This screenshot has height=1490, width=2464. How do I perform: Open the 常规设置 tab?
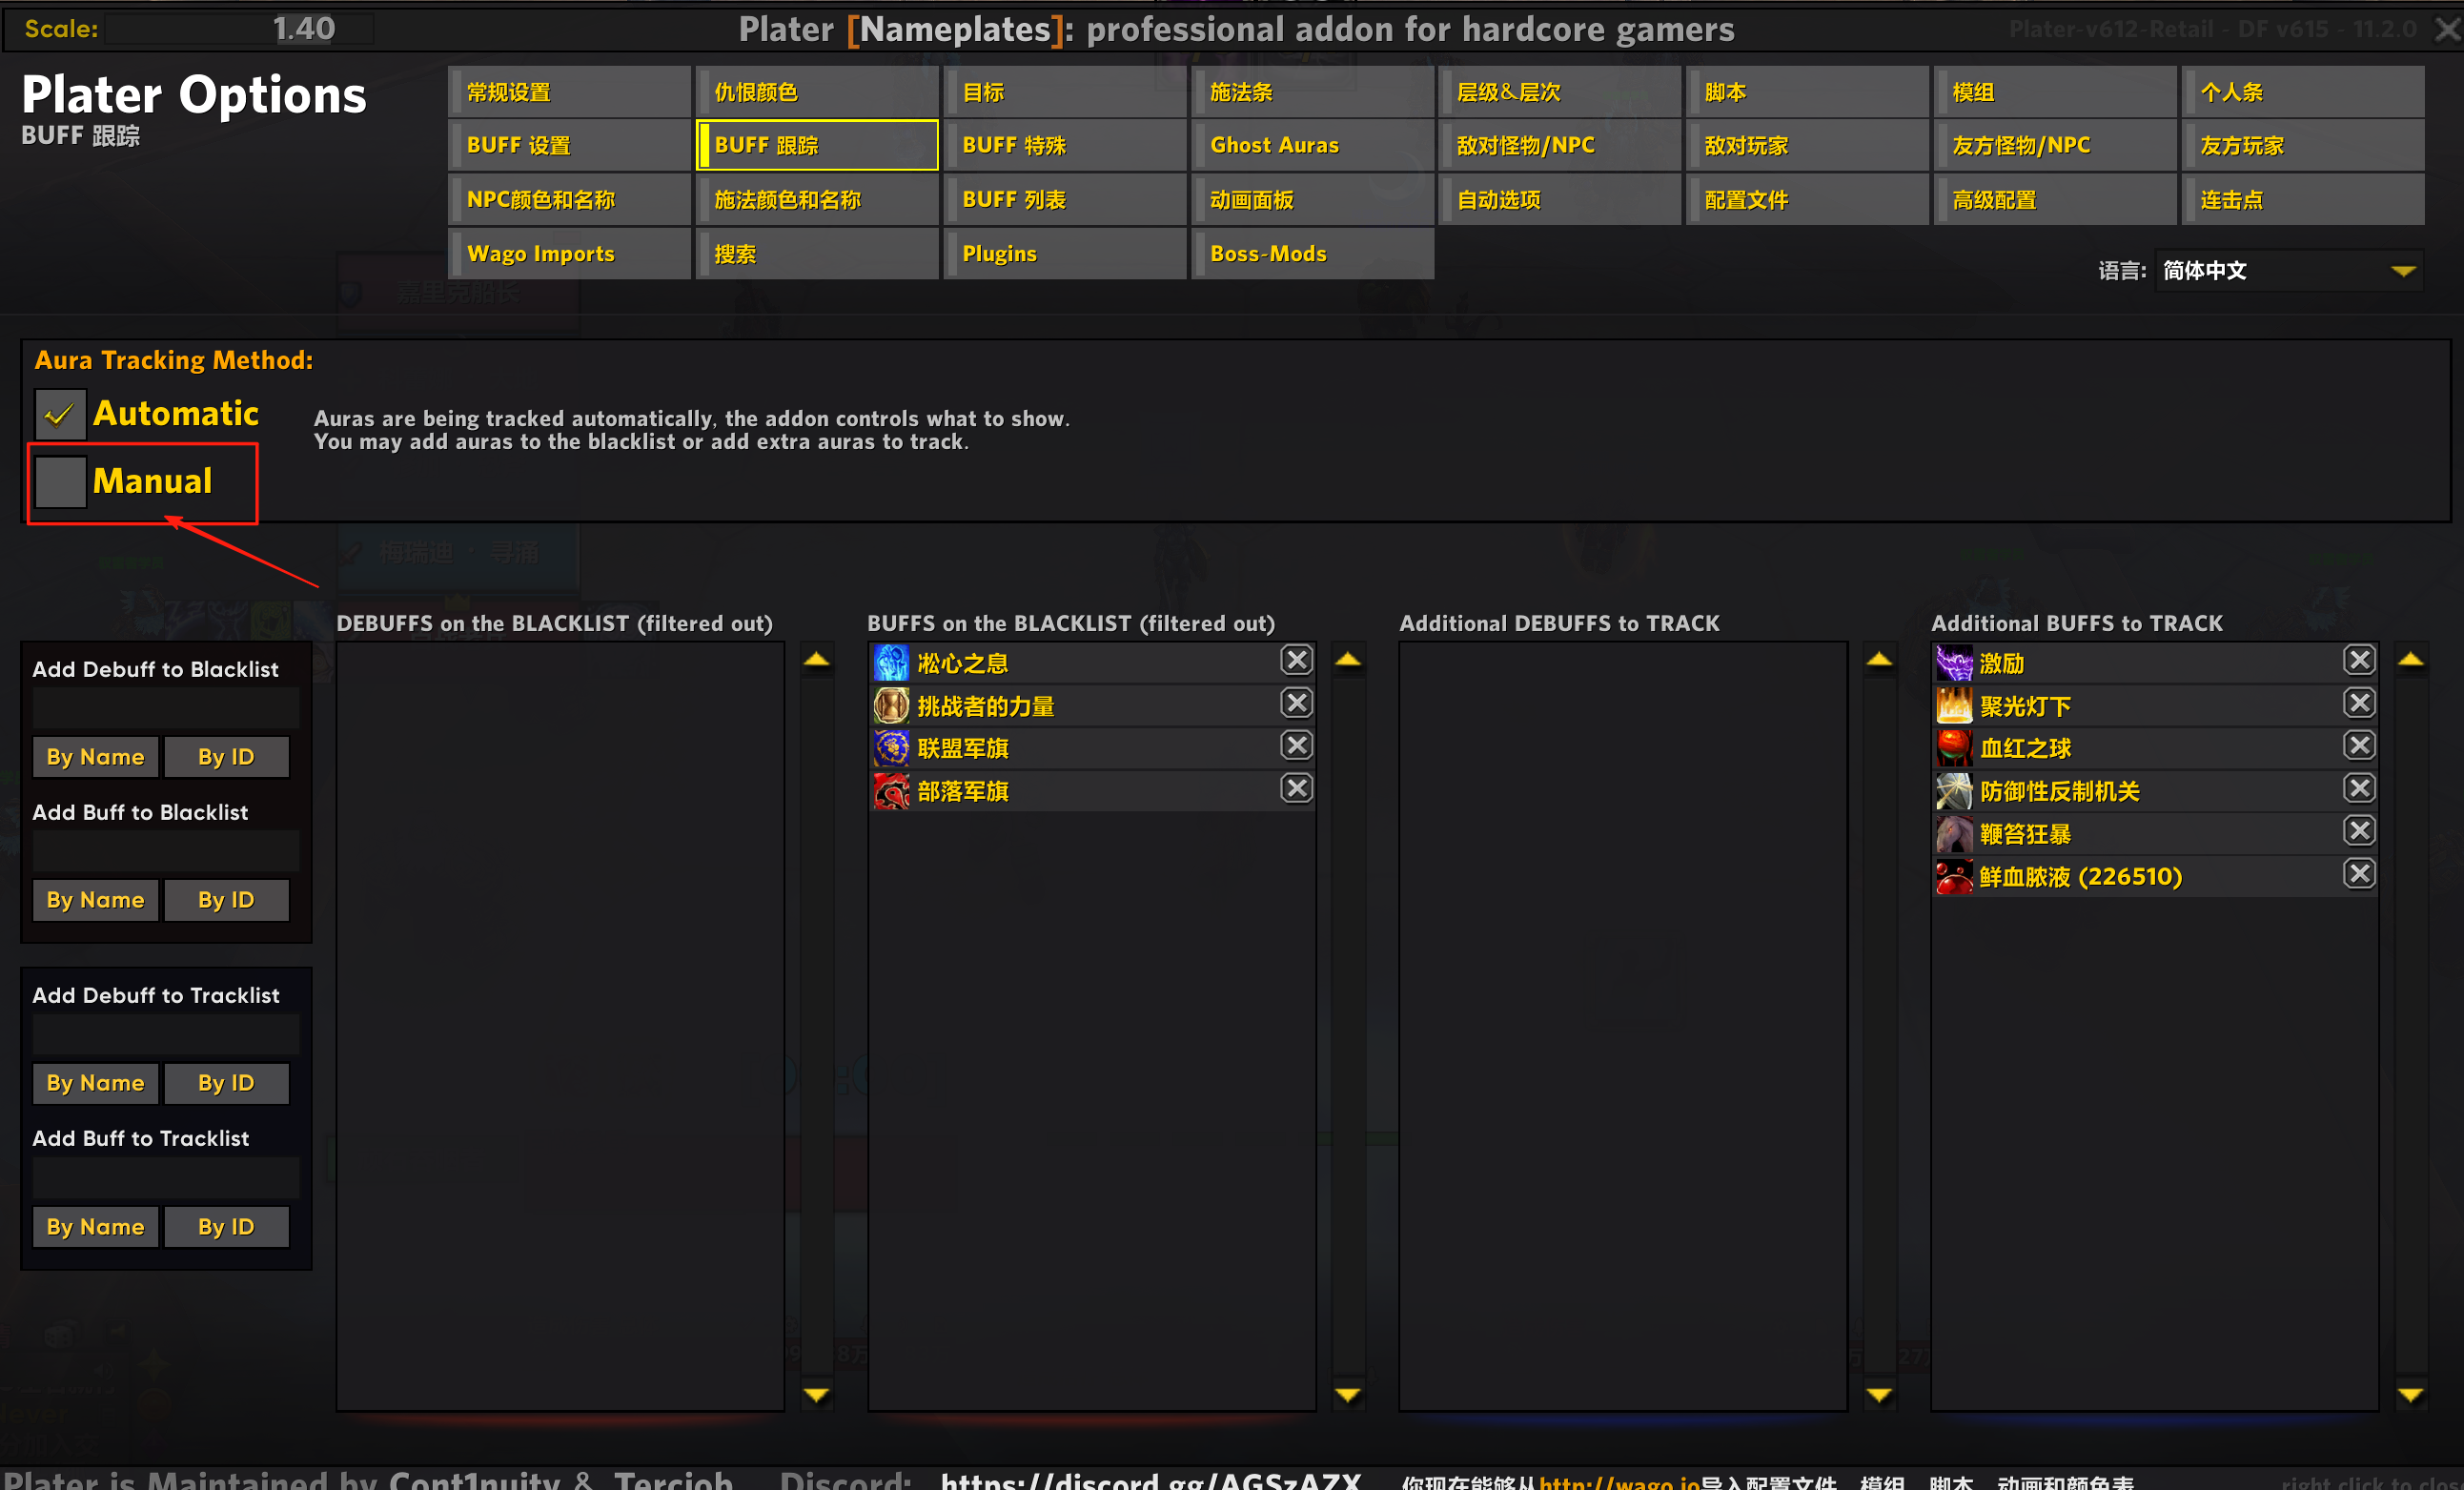(x=570, y=92)
